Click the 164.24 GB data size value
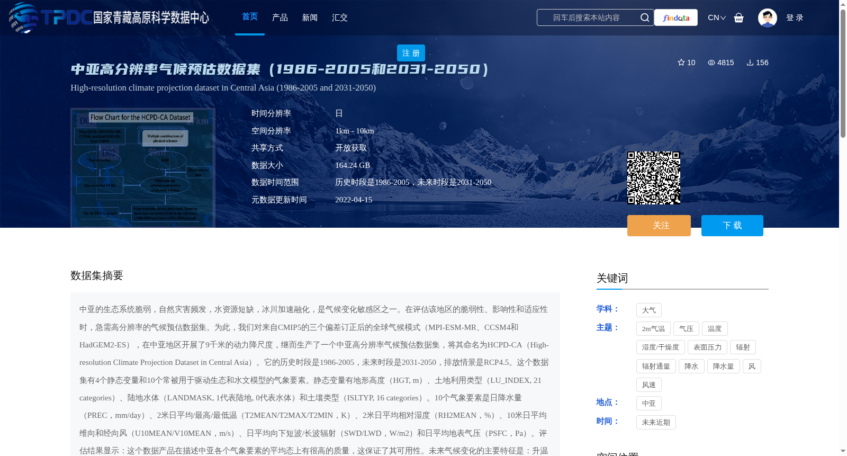Screen dimensions: 847x456 click(353, 165)
